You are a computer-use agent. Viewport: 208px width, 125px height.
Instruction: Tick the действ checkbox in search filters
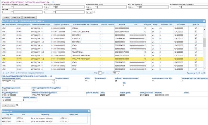coord(94,12)
